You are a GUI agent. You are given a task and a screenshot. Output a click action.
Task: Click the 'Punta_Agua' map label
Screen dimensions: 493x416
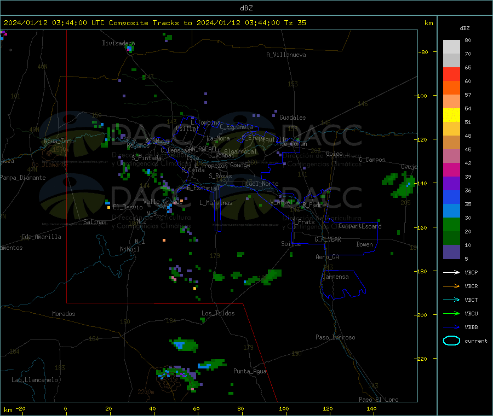click(250, 371)
